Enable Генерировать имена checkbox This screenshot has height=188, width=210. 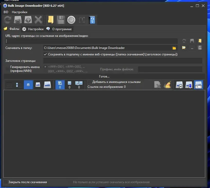coord(7,69)
